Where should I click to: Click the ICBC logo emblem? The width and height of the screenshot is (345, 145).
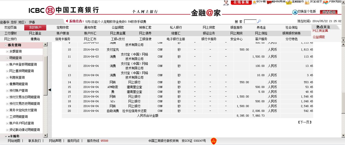(x=50, y=10)
